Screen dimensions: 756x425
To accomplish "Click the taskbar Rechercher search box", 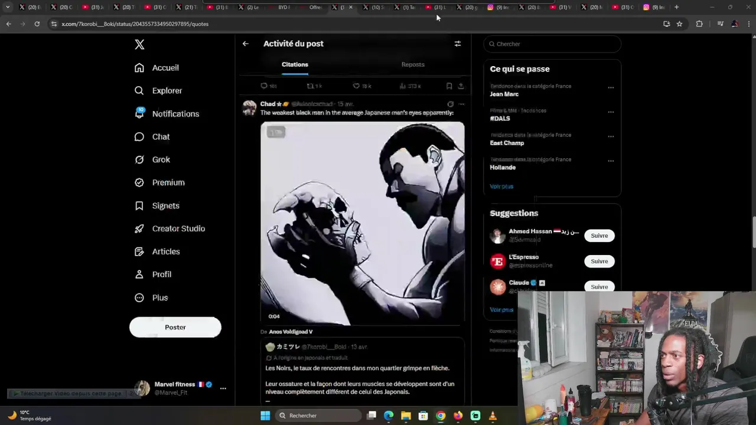I will (318, 416).
